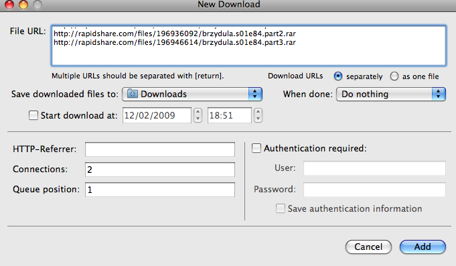Screen dimensions: 456x266
Task: Click the yellow minimize window button
Action: 23,5
